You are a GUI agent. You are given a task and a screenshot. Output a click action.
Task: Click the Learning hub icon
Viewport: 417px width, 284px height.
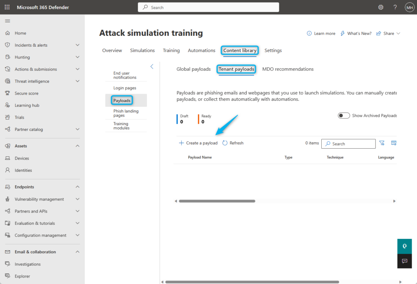[x=8, y=105]
